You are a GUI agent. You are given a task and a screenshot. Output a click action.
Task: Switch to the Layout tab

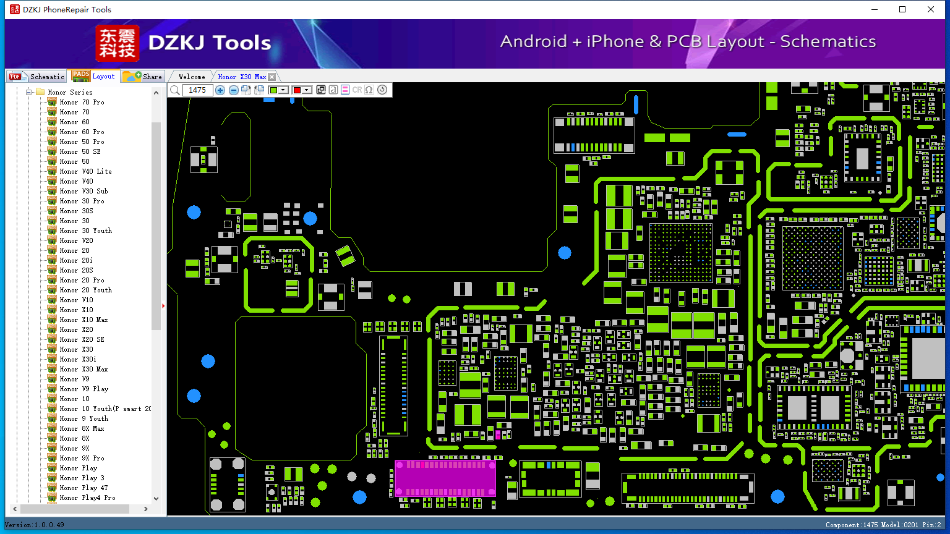pyautogui.click(x=94, y=76)
